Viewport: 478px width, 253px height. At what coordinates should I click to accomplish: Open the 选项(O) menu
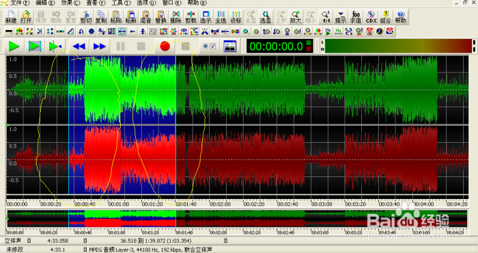coord(146,3)
